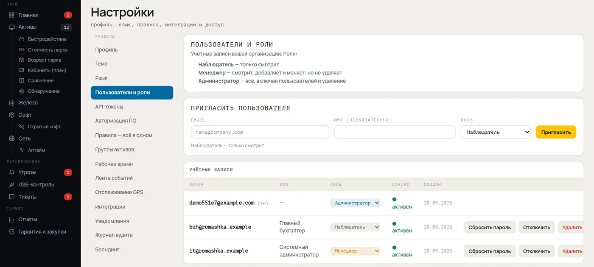Open the Брендинг settings section
Viewport: 594px width, 267px height.
point(132,250)
